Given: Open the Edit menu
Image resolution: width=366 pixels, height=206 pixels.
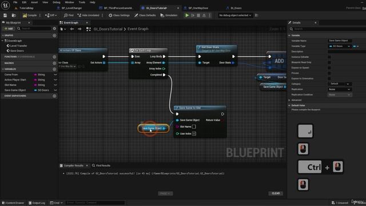Looking at the screenshot, I should pos(24,2).
